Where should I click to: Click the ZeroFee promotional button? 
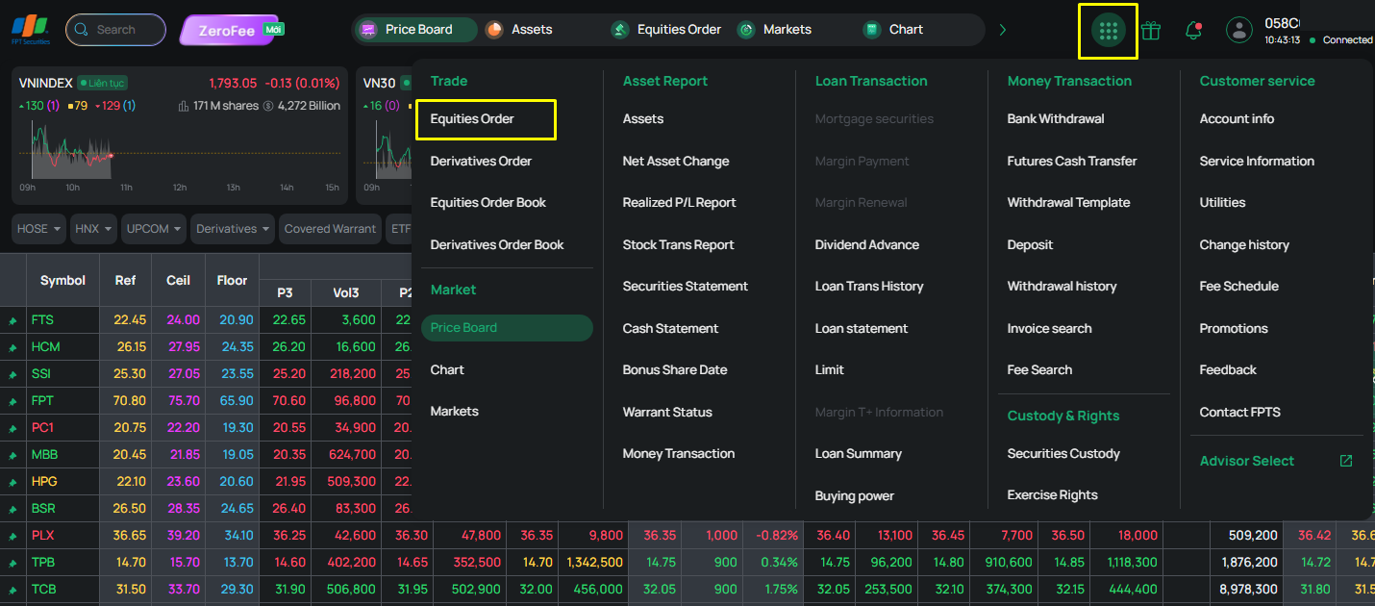tap(231, 30)
